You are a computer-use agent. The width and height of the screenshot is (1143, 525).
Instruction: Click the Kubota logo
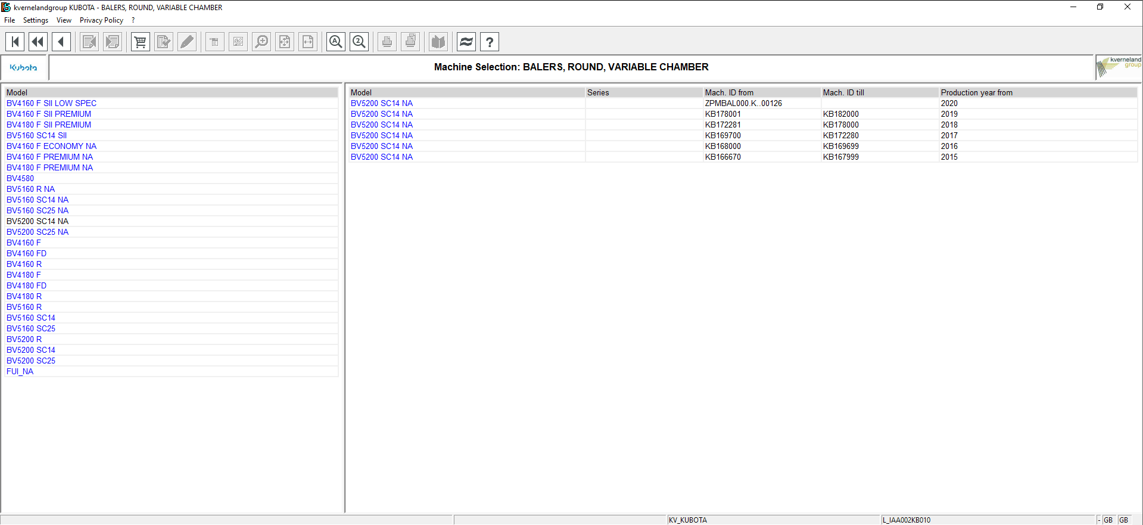[x=24, y=67]
